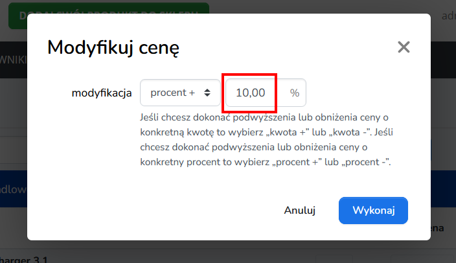
Task: Click the quoted "procent -" text in the hint
Action: point(367,162)
